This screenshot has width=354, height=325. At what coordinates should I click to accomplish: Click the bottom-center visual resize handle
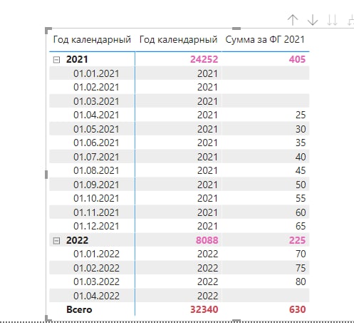pyautogui.click(x=236, y=321)
